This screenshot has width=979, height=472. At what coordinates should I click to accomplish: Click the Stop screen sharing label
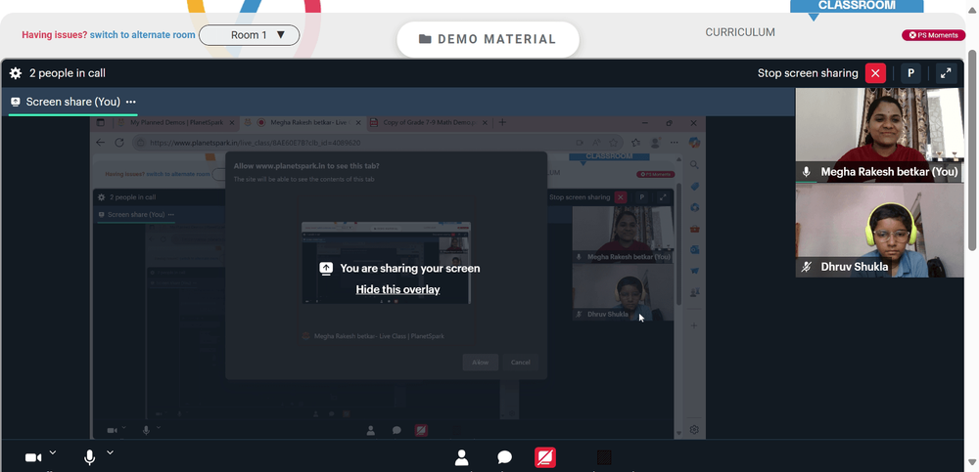[808, 73]
